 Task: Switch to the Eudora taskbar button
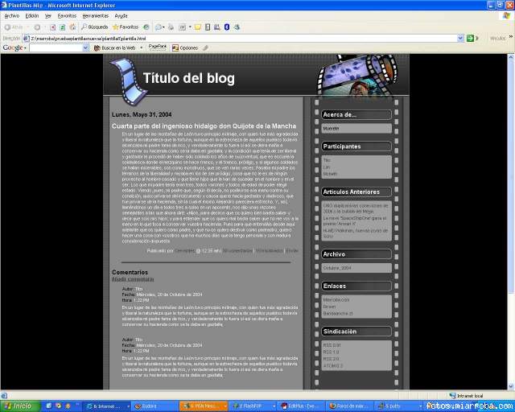coord(154,406)
